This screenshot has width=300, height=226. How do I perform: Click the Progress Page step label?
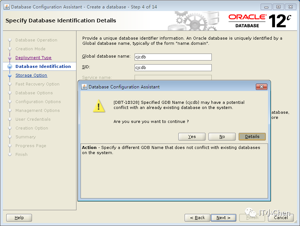(31, 146)
